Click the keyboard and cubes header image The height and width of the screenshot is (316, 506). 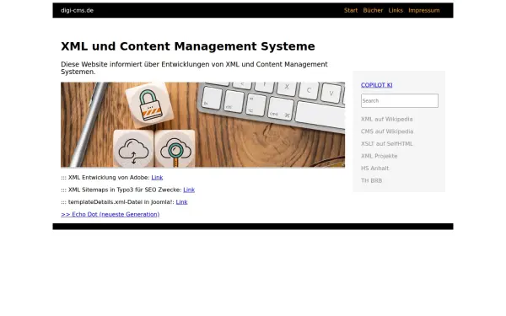(202, 125)
